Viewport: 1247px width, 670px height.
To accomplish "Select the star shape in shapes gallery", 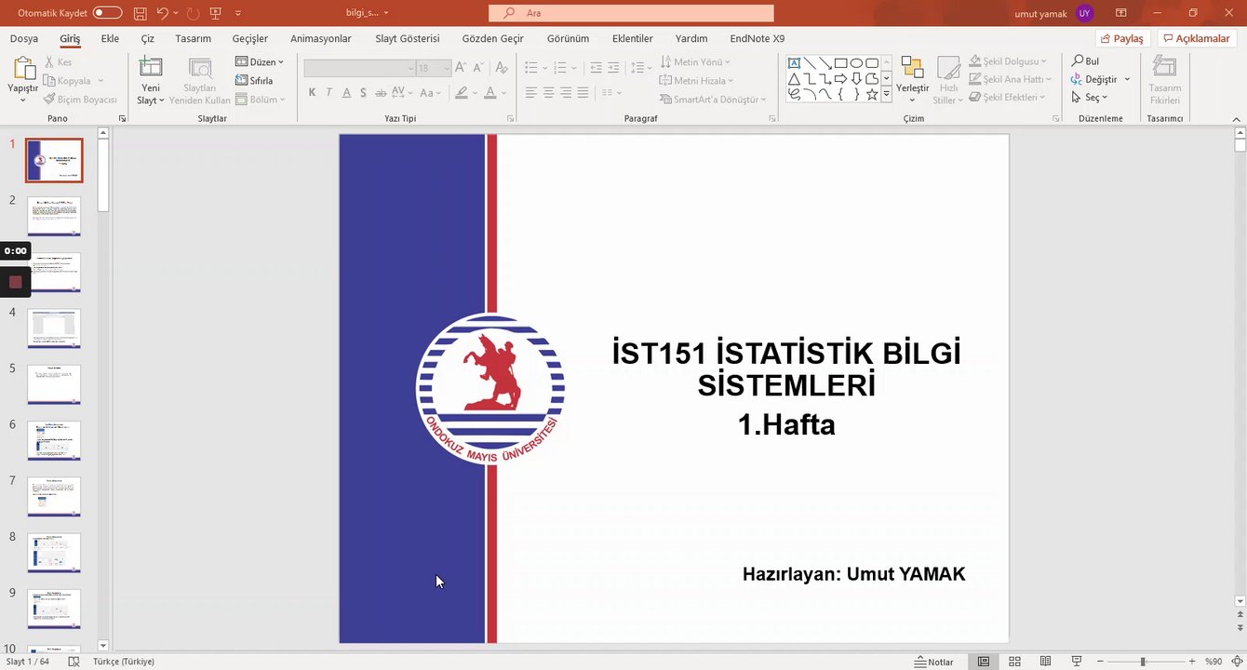I will [872, 94].
